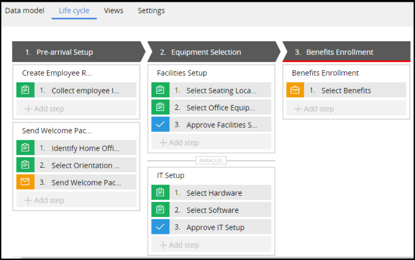415x260 pixels.
Task: Click the orange envelope icon for Send Welcome Packet
Action: pos(25,183)
